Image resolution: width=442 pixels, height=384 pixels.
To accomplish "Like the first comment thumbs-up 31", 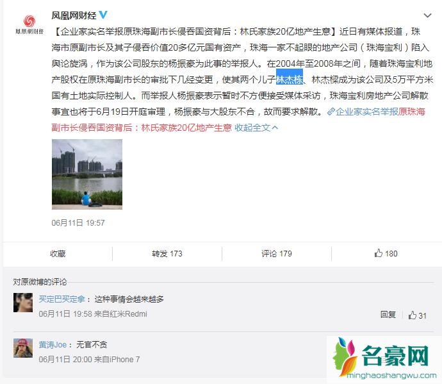I will click(417, 315).
